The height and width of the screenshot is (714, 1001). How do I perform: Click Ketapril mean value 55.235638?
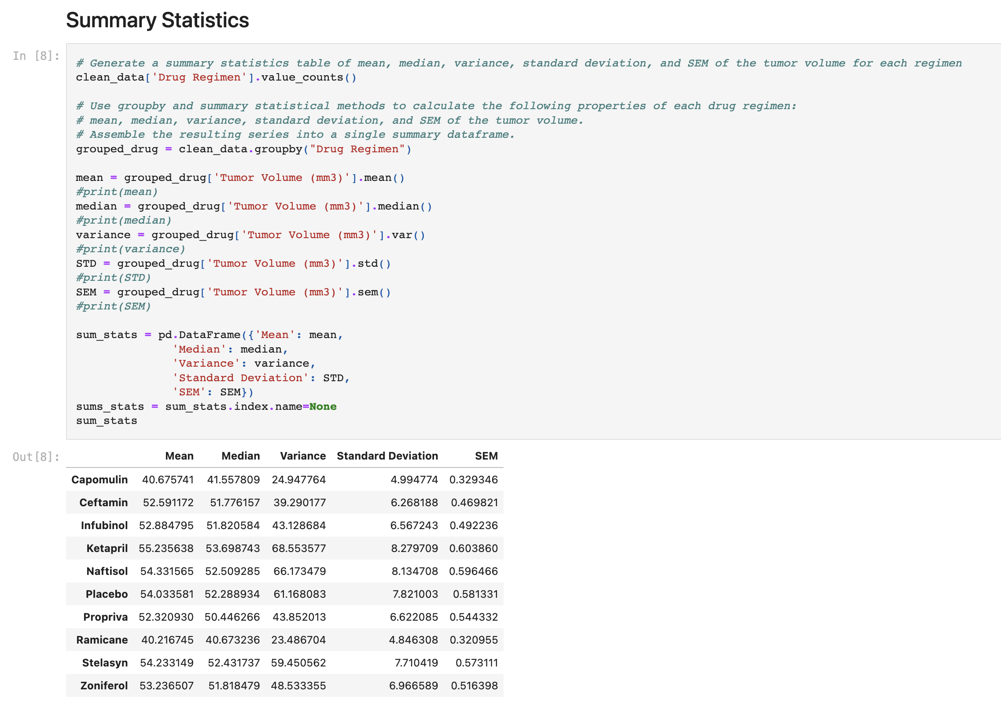(166, 548)
